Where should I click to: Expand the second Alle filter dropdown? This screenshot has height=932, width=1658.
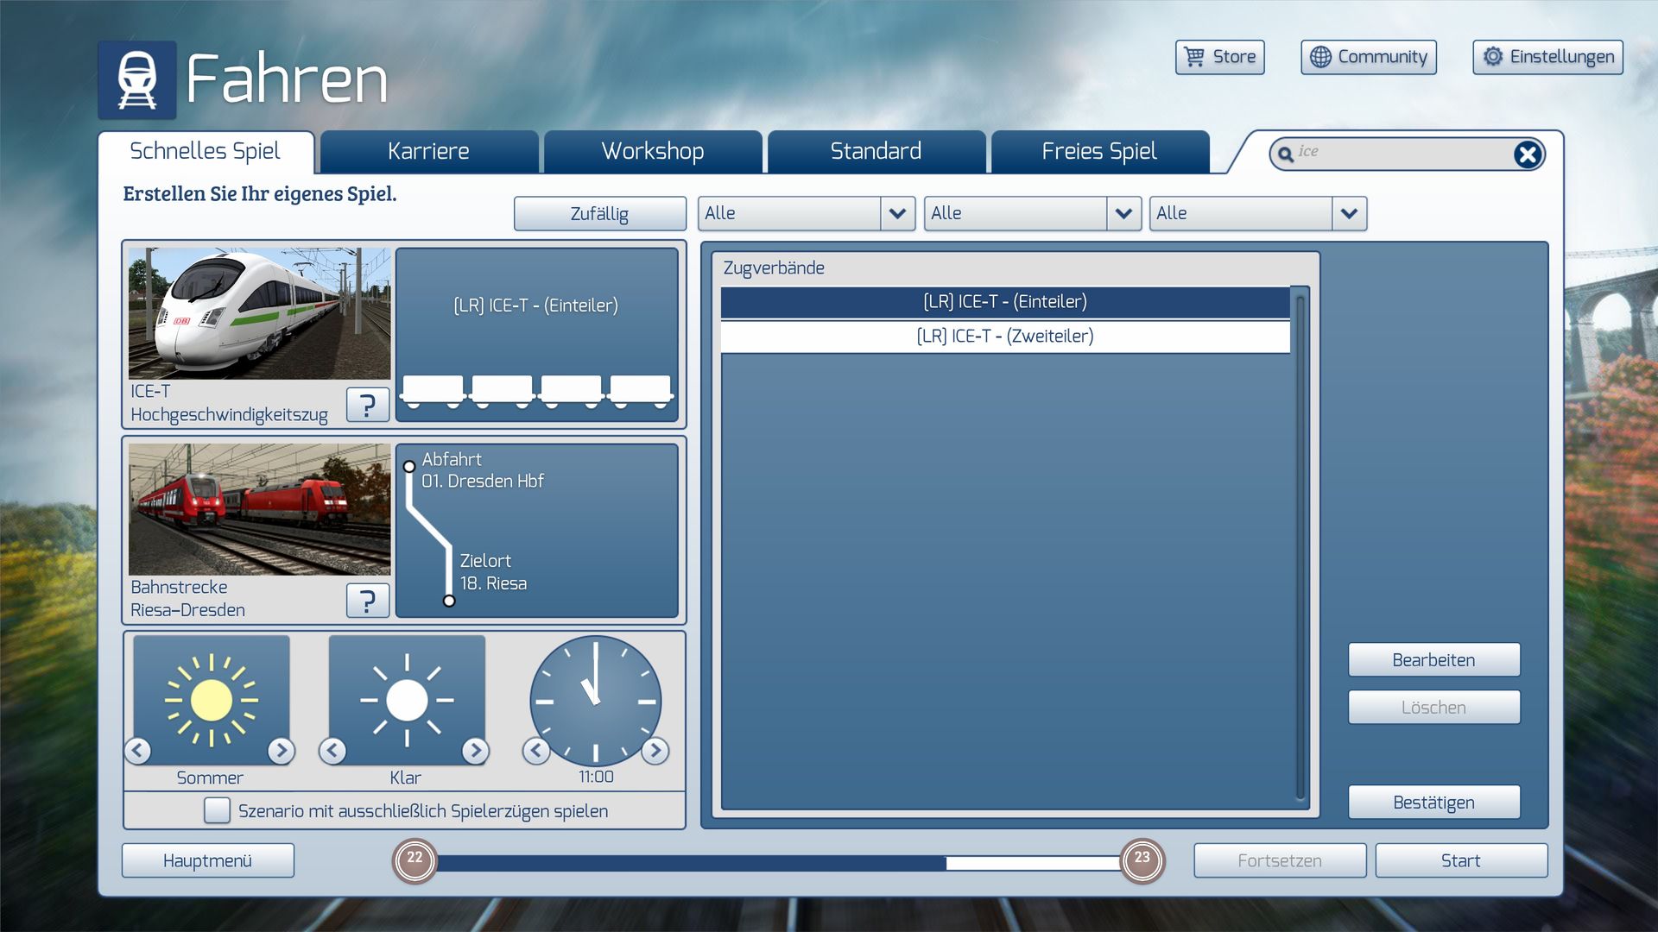[1123, 213]
